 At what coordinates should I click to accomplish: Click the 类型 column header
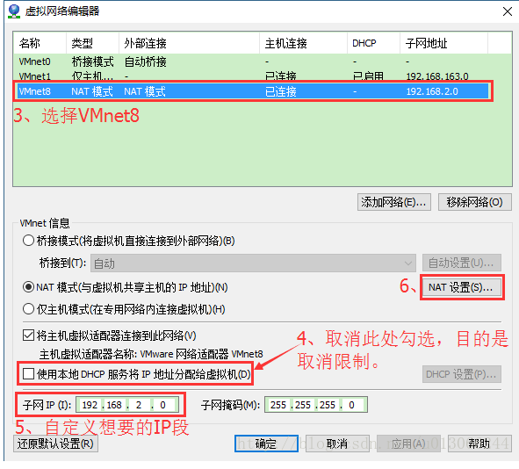click(92, 43)
